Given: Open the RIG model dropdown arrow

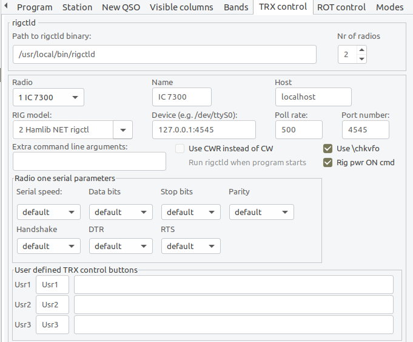Looking at the screenshot, I should coord(123,130).
